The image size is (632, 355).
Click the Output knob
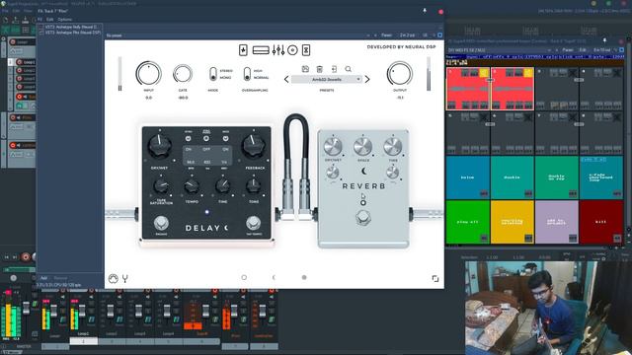coord(400,74)
